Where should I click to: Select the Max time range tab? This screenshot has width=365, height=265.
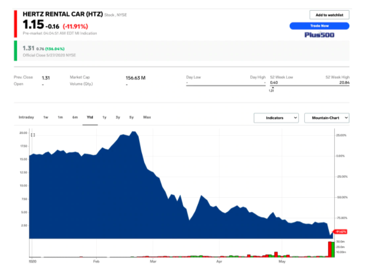click(147, 117)
